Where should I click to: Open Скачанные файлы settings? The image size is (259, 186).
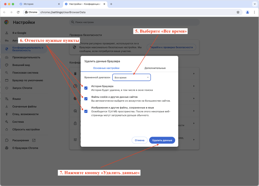pos(25,106)
